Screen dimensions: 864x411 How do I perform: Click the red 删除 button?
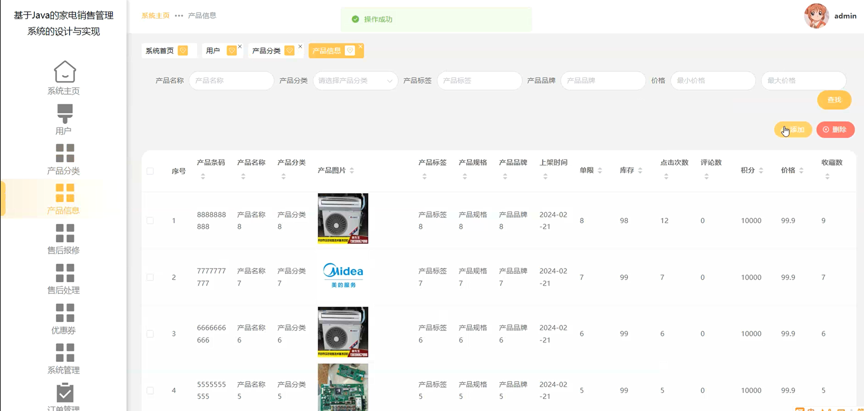835,130
